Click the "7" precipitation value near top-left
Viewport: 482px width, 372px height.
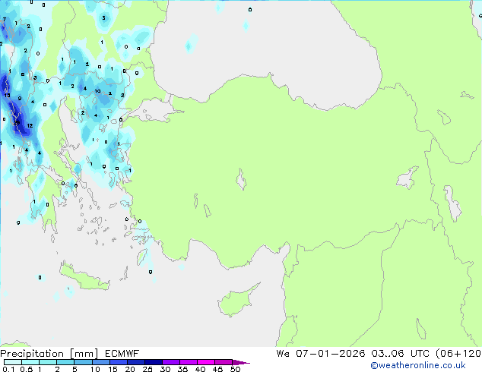tap(5, 19)
